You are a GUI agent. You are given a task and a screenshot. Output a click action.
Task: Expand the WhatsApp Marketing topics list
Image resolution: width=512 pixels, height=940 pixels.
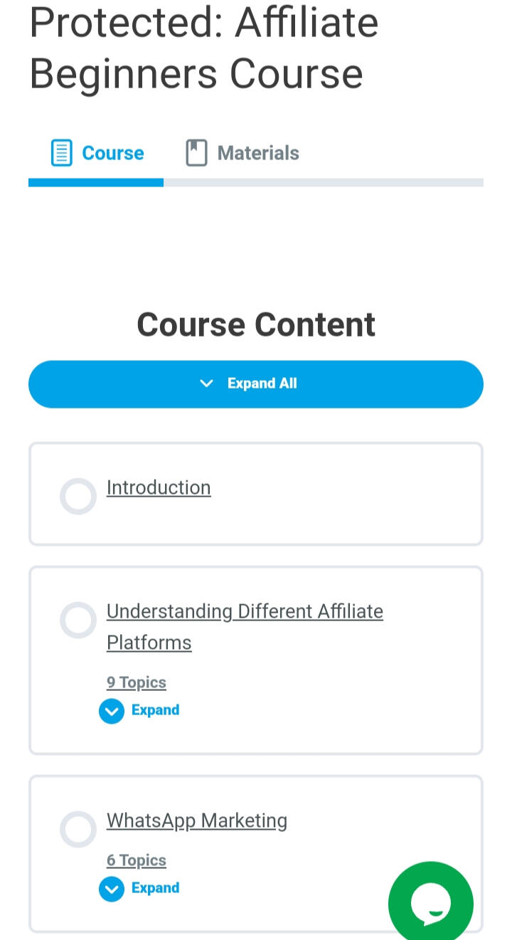(x=155, y=888)
